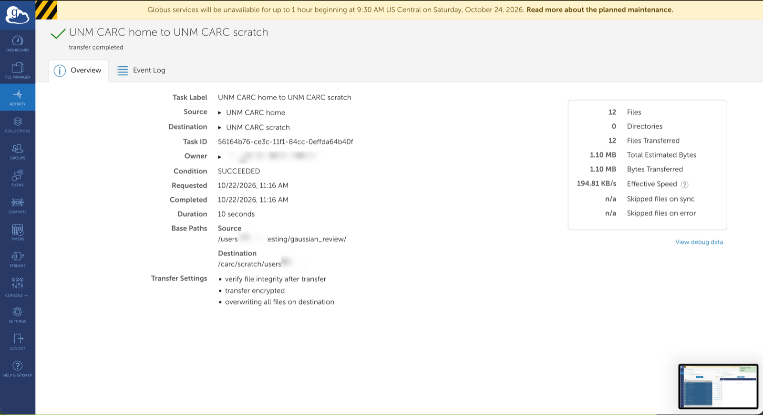The image size is (763, 415).
Task: Open Timers in sidebar
Action: point(18,233)
